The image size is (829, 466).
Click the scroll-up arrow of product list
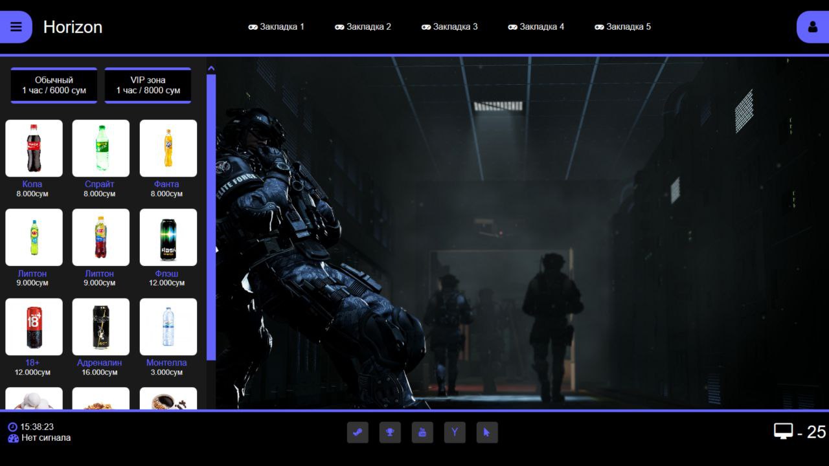point(211,69)
